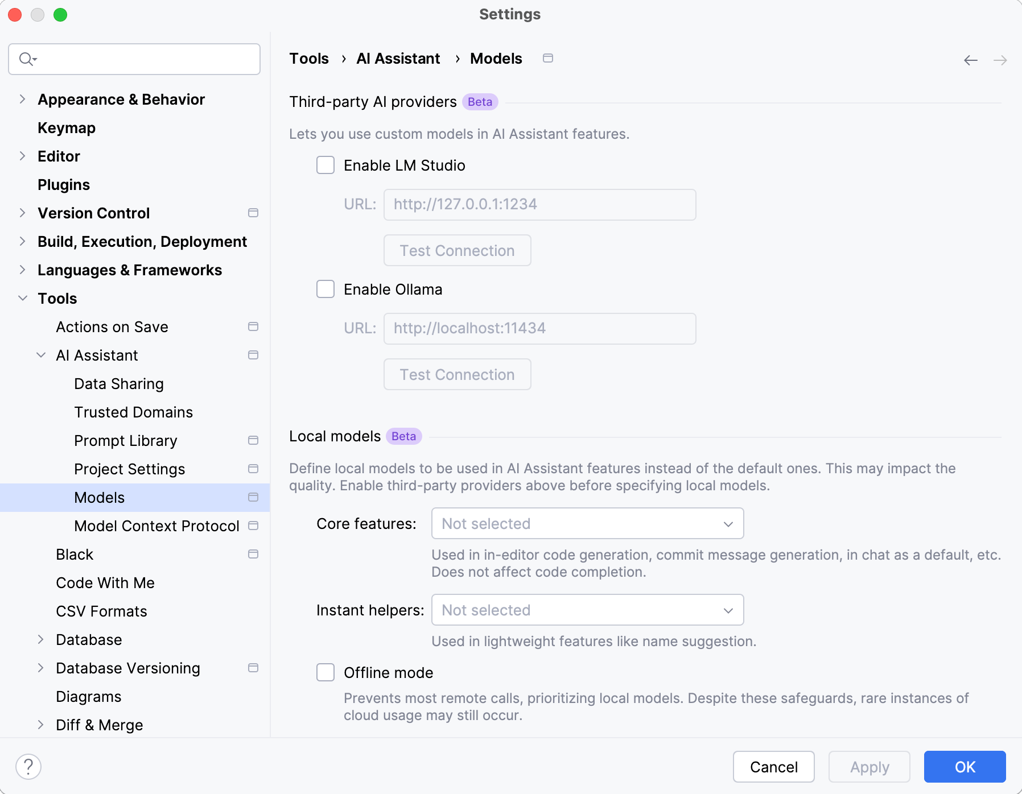Click the forward navigation arrow
Screen dimensions: 1022x794
[1000, 60]
